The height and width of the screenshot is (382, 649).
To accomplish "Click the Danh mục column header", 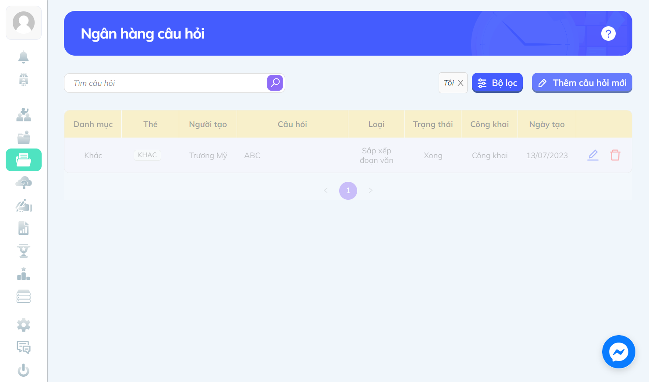I will (x=93, y=124).
